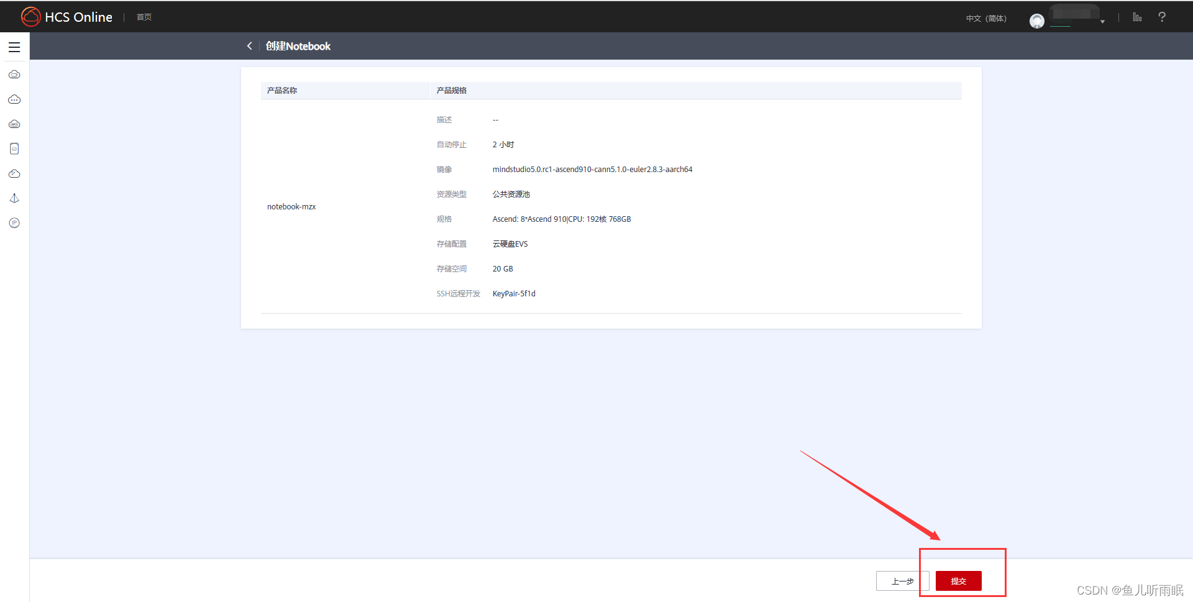
Task: Open the 首页 menu item
Action: click(144, 17)
